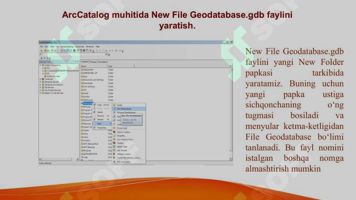
Task: Switch to Large Icons view in toolbar
Action: (x=61, y=51)
